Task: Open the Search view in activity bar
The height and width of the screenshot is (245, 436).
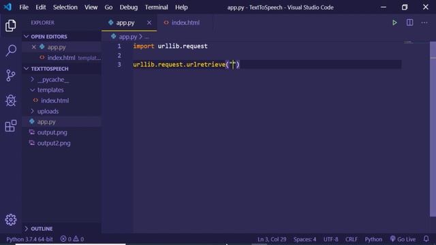Action: click(11, 50)
